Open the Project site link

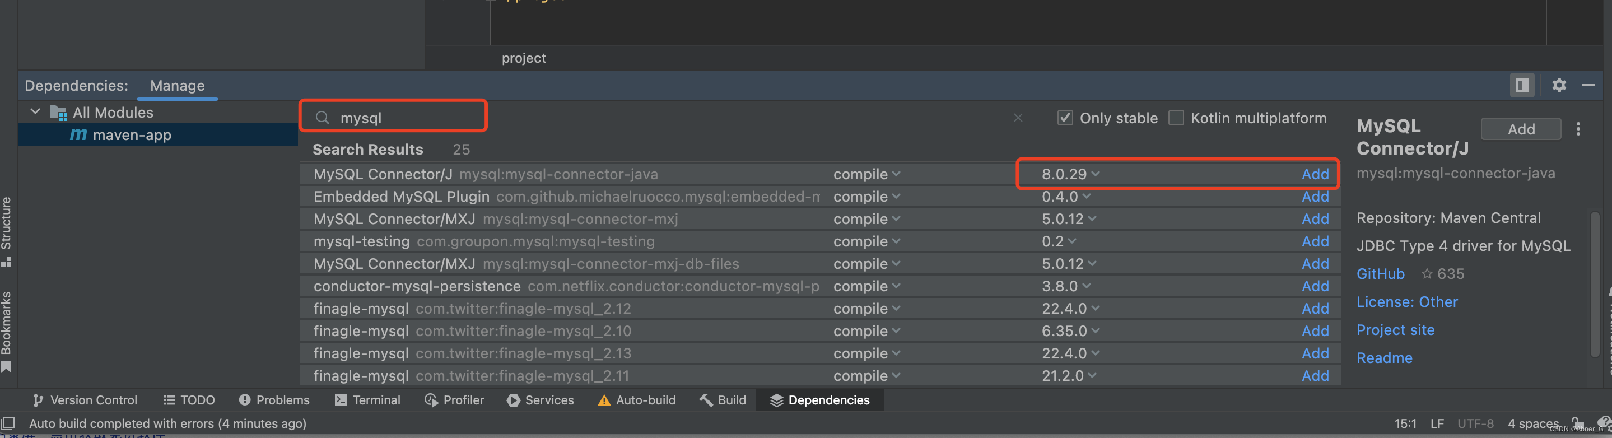tap(1395, 330)
